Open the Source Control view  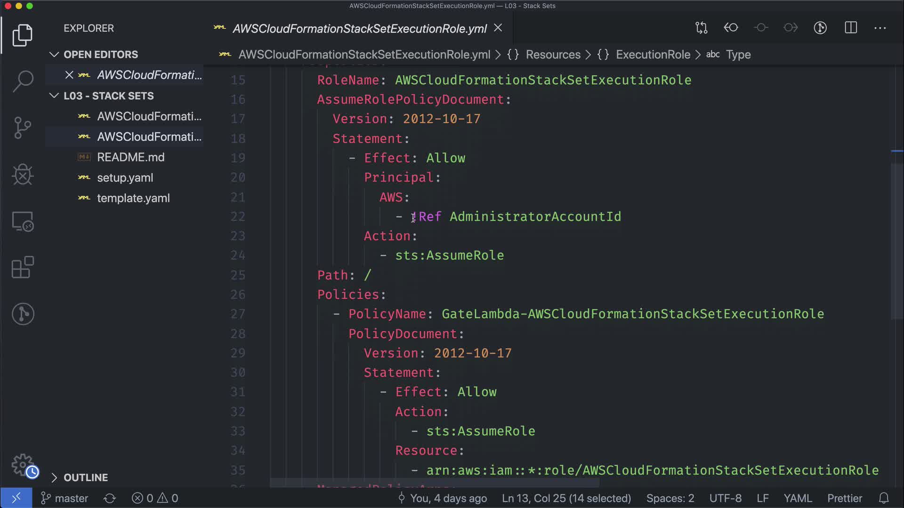point(23,128)
